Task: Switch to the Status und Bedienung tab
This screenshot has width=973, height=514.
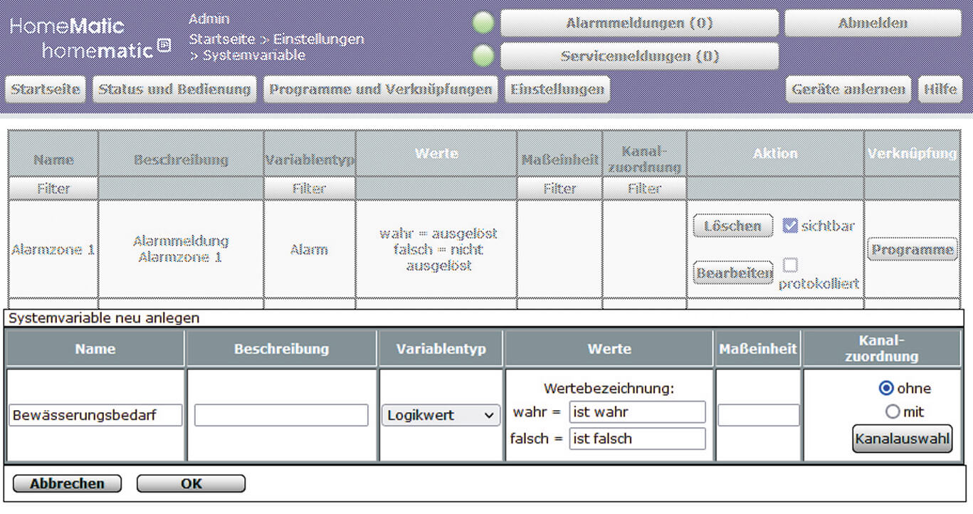Action: [x=174, y=89]
